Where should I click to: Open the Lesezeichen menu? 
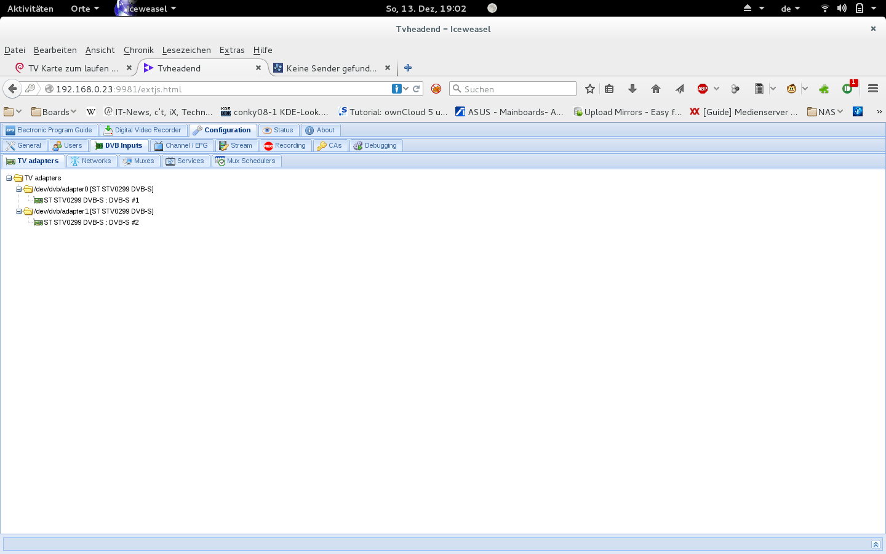tap(186, 50)
